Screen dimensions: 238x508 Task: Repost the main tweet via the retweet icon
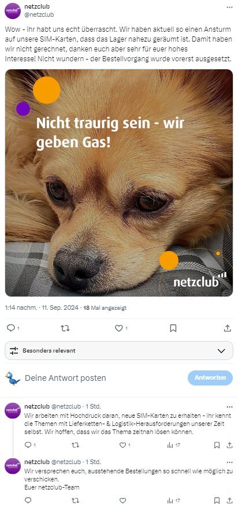tap(65, 328)
